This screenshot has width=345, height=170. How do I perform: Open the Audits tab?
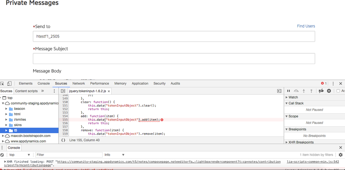[175, 84]
